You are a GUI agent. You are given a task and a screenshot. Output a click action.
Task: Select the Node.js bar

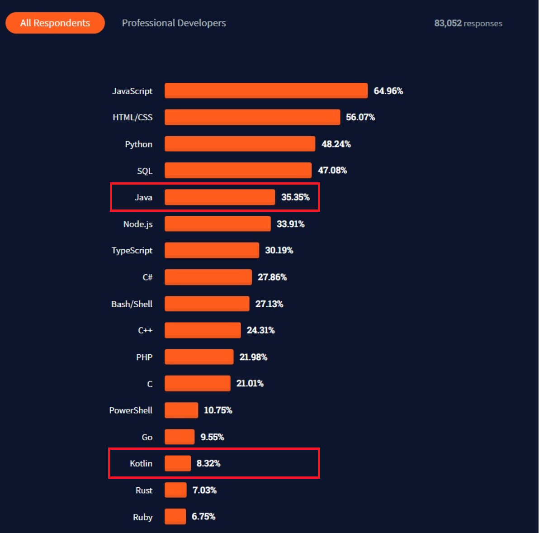217,224
